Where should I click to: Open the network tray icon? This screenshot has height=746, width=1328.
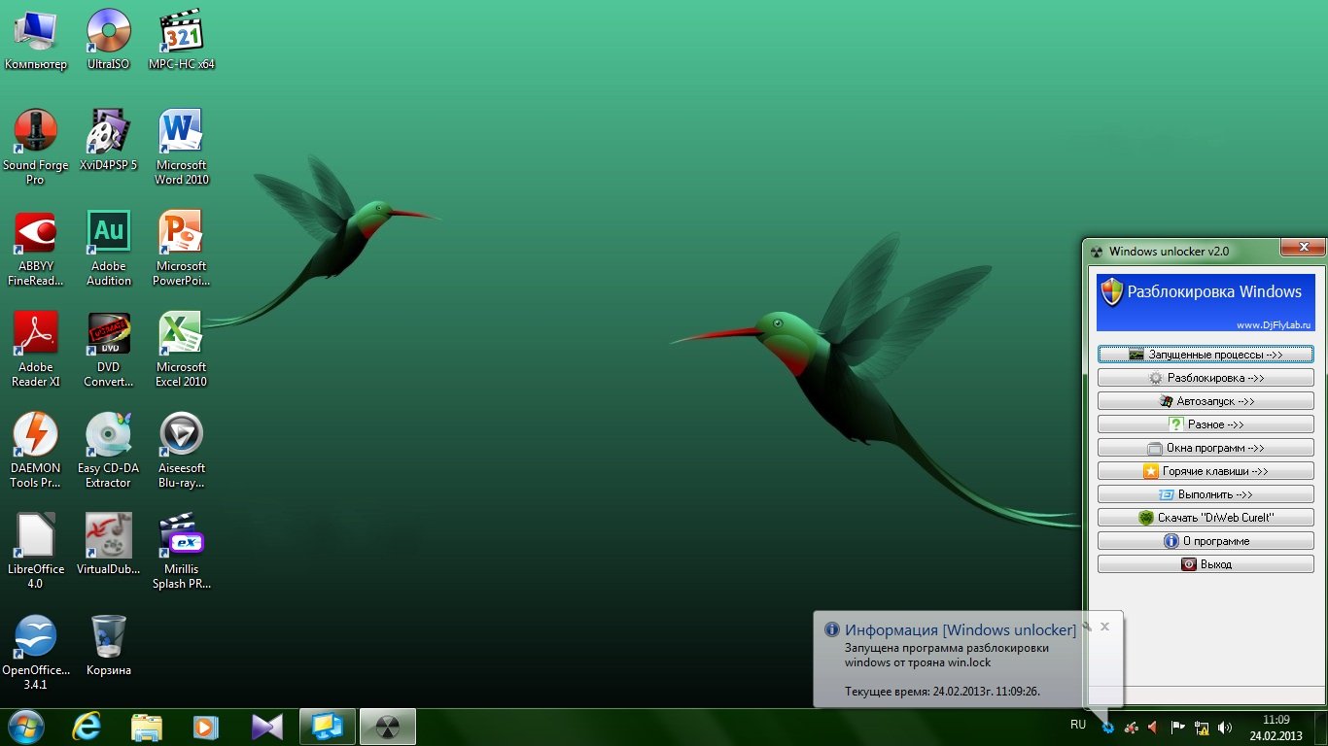click(1202, 727)
